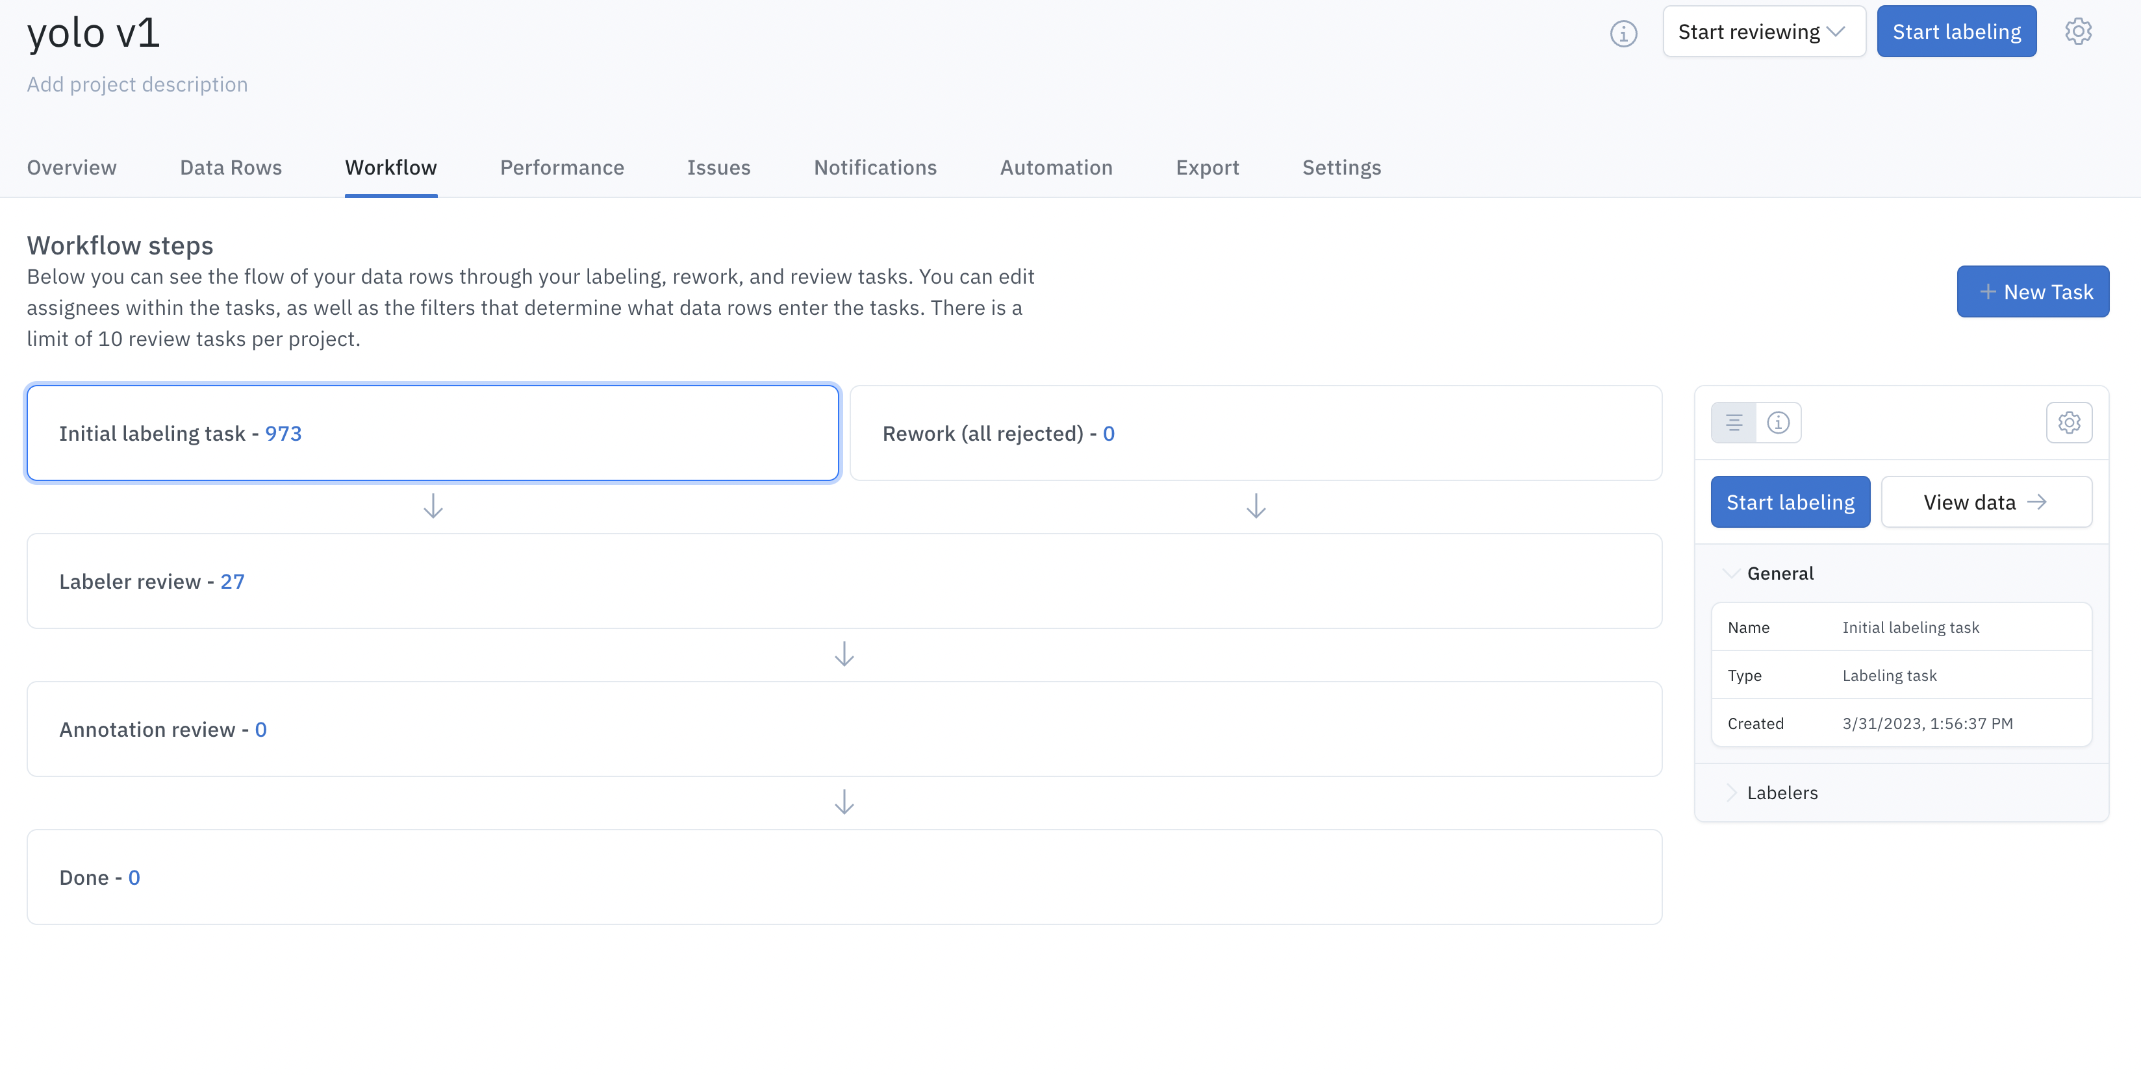Click the project info icon near Start reviewing
Viewport: 2141px width, 1075px height.
coord(1623,33)
